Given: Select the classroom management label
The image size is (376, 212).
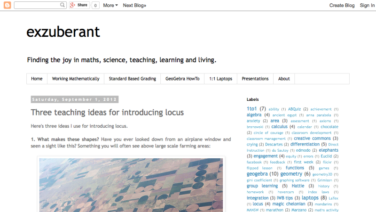Looking at the screenshot, I should click(266, 139).
